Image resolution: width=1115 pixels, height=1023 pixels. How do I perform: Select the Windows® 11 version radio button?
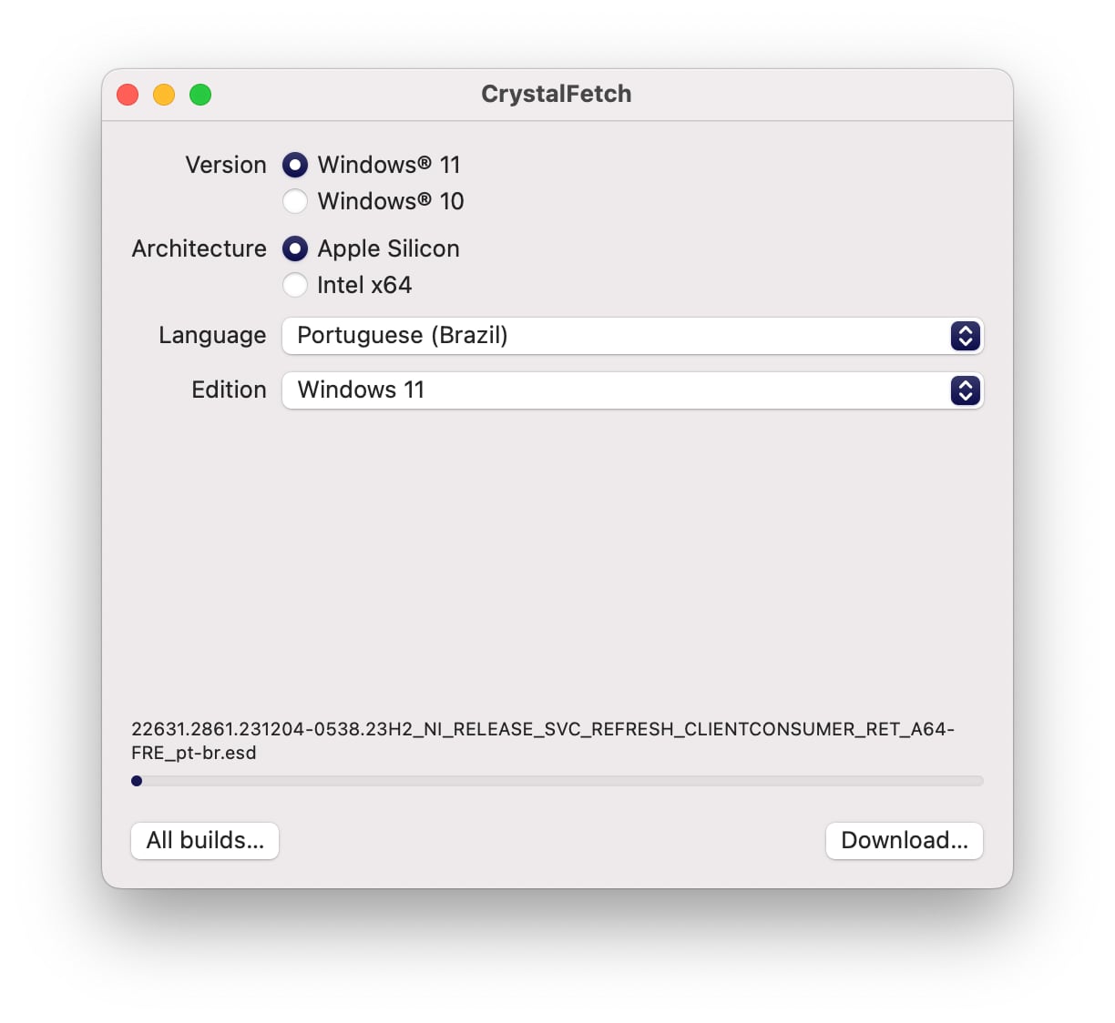tap(295, 165)
